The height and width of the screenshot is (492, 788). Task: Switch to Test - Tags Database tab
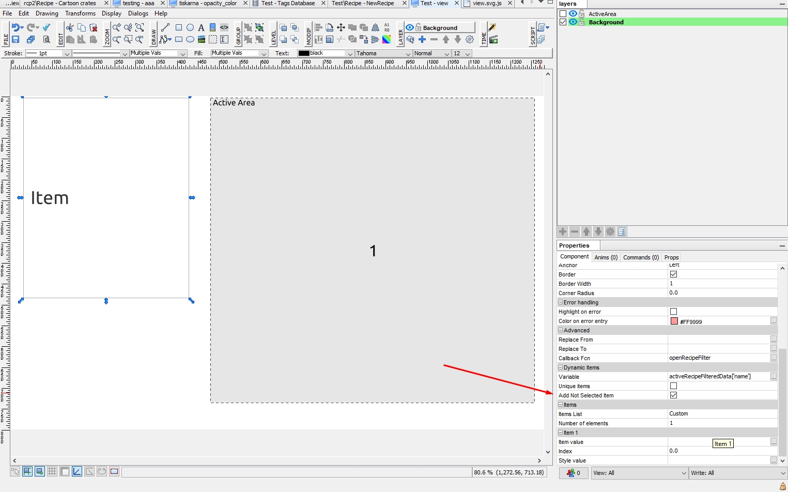[x=288, y=3]
